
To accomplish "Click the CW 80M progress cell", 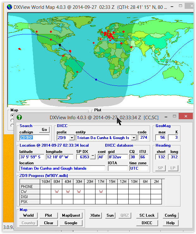I will pos(57,192).
